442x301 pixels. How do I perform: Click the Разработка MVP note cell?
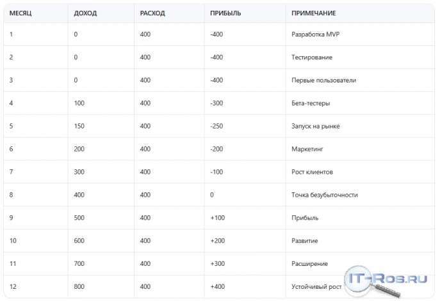tap(315, 35)
